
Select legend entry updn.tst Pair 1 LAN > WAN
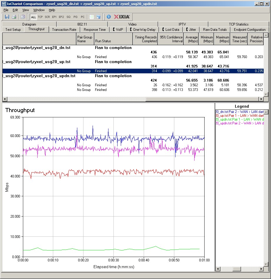coord(240,119)
